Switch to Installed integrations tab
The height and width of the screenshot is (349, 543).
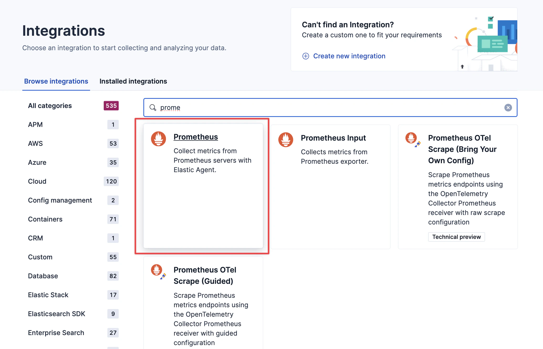pyautogui.click(x=133, y=81)
